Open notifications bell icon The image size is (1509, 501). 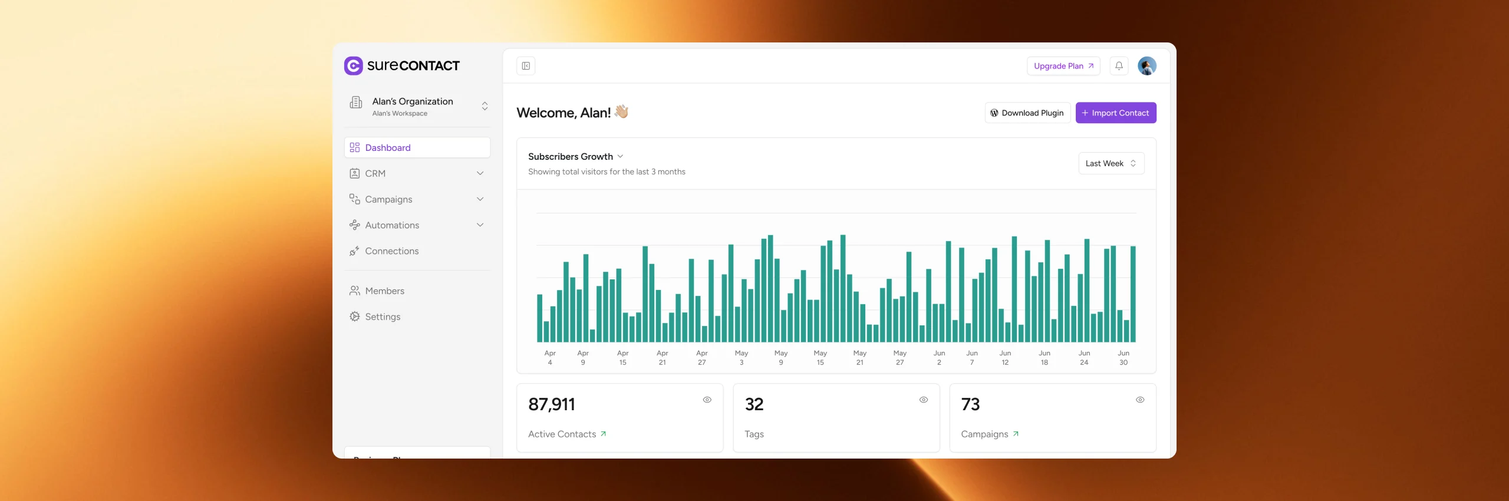[x=1119, y=66]
